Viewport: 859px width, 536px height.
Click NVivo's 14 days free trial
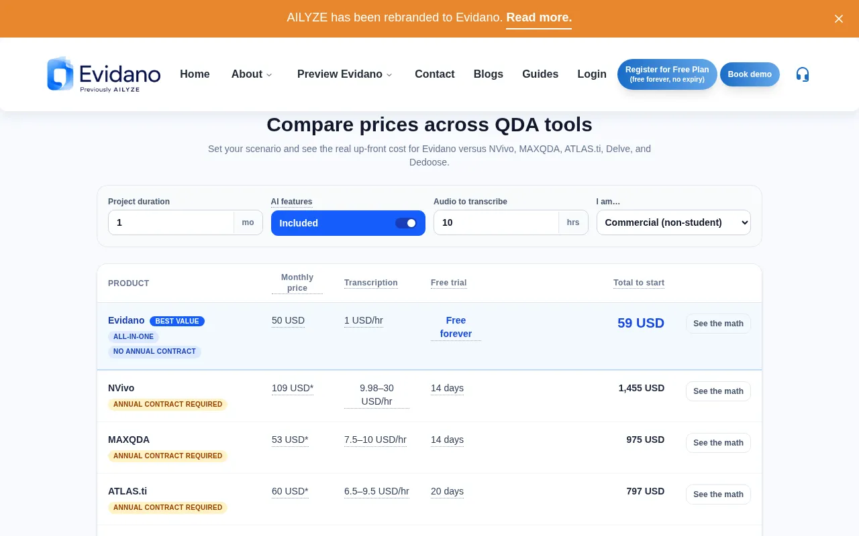point(447,388)
